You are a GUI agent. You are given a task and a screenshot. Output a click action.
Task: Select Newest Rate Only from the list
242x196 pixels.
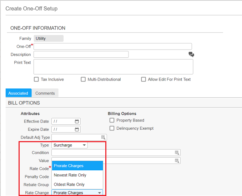coord(70,175)
